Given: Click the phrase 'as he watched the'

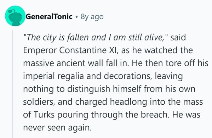Looking at the screenshot, I should coord(157,50).
